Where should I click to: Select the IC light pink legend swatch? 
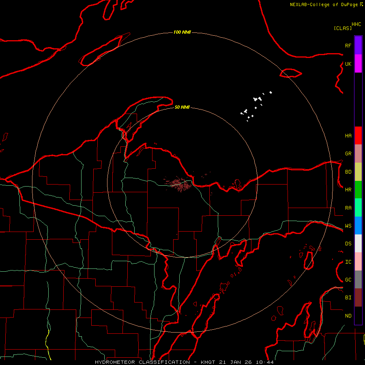click(x=358, y=262)
